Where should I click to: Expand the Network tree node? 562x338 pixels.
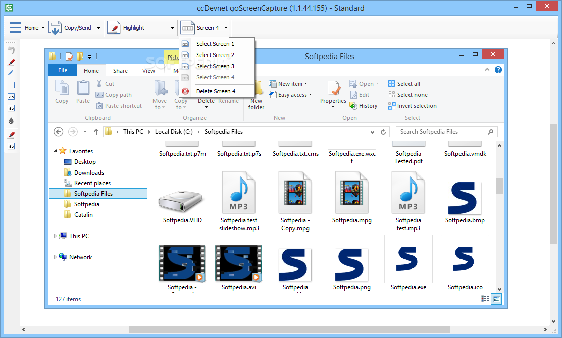coord(55,257)
